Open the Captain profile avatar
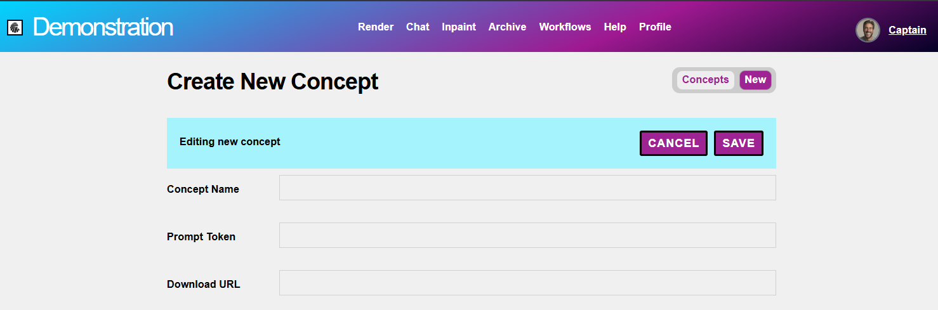Image resolution: width=938 pixels, height=310 pixels. pos(868,30)
